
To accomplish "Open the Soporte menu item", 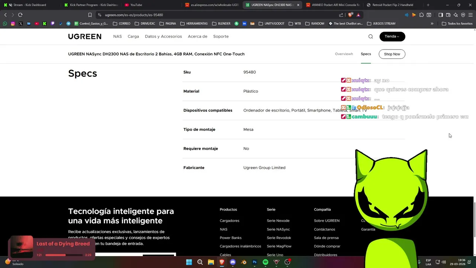I will point(221,36).
